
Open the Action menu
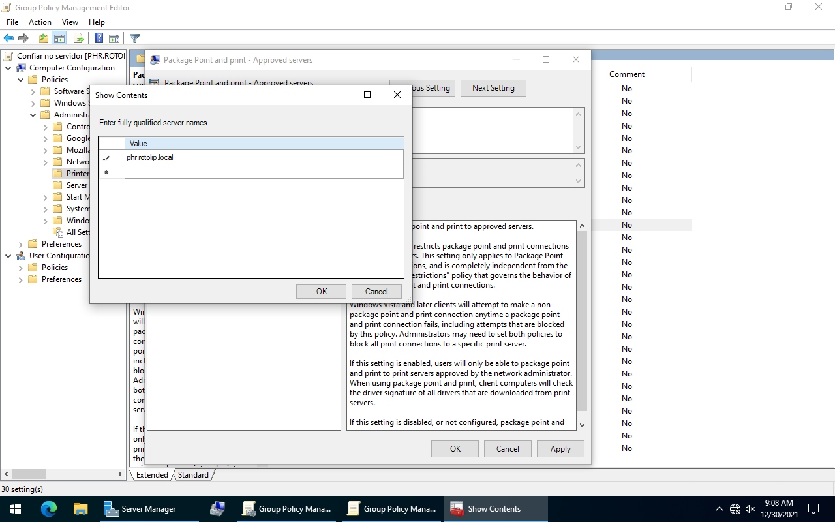(40, 22)
